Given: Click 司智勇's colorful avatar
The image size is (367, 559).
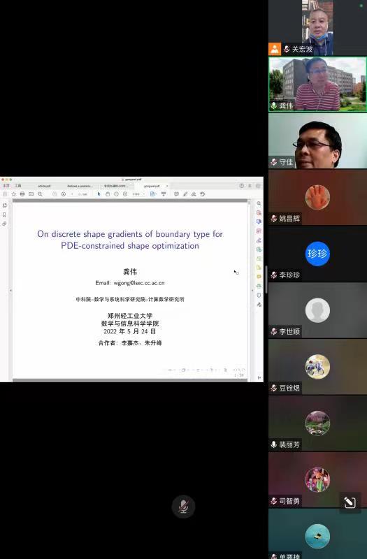Looking at the screenshot, I should pos(317,479).
